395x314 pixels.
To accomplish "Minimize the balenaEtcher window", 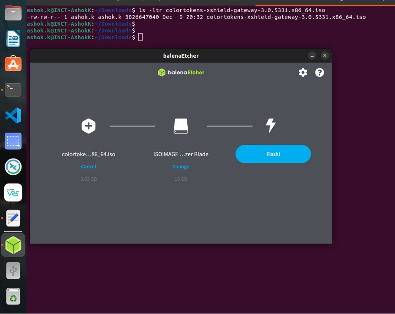I will (x=312, y=56).
